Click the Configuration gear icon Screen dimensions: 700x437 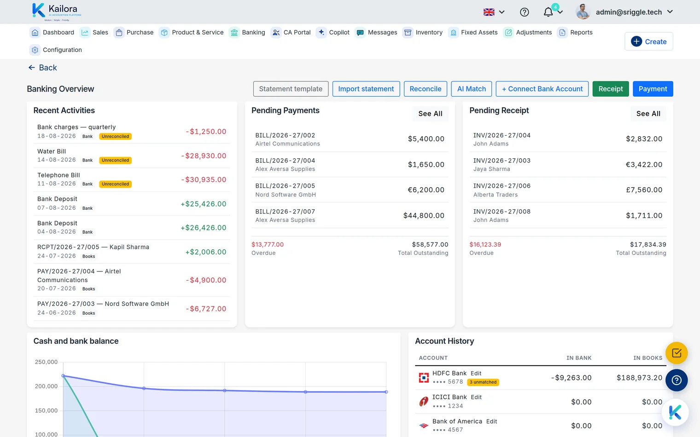[x=35, y=50]
